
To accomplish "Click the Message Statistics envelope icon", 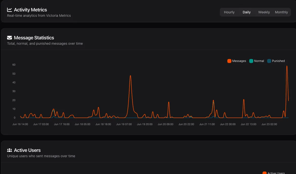I will 9,38.
